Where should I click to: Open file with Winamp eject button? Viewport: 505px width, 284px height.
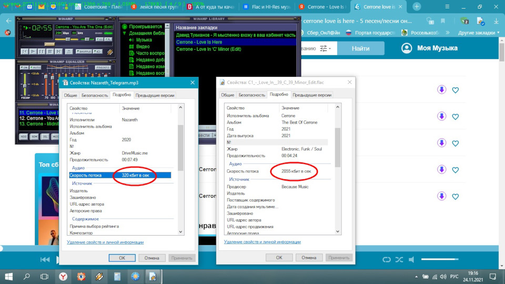click(68, 52)
